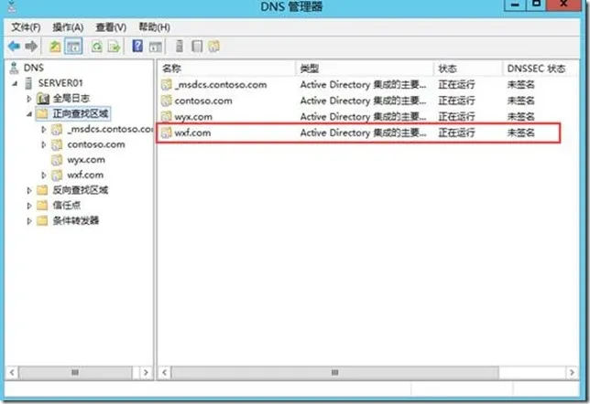The width and height of the screenshot is (590, 404).
Task: Select the contoso.com name in zone list
Action: (x=203, y=101)
